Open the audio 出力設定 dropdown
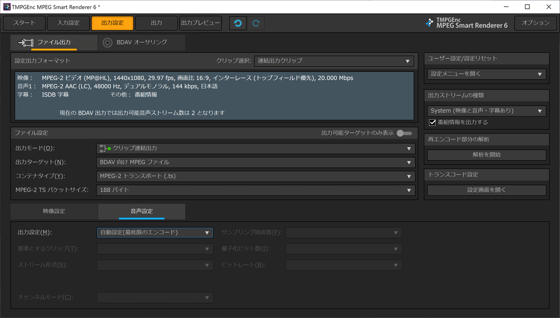This screenshot has height=318, width=560. click(x=155, y=233)
